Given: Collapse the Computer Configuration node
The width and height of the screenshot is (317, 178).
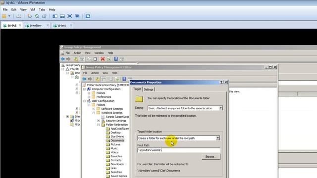Looking at the screenshot, I should click(84, 89).
